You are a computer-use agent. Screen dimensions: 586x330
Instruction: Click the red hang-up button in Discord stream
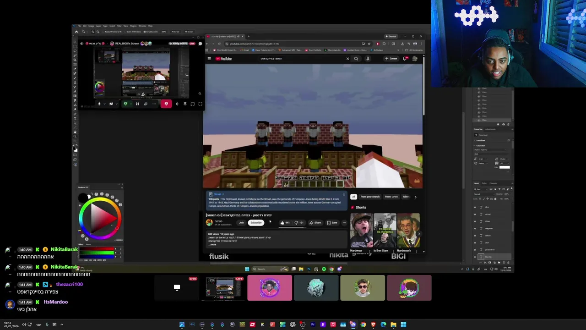(x=166, y=104)
